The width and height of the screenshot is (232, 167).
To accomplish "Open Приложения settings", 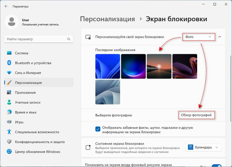I will [x=39, y=93].
